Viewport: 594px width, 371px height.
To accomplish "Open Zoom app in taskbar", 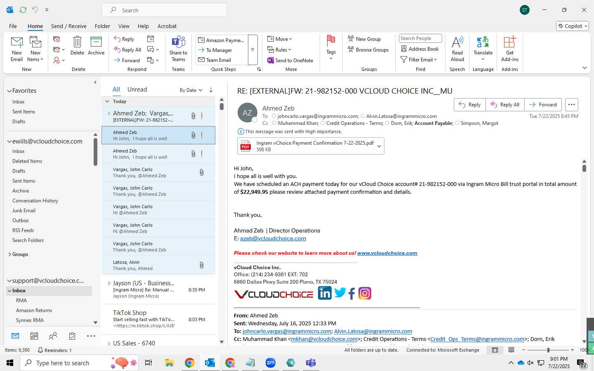I will [271, 363].
